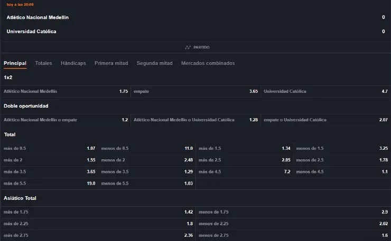Viewport: 391px width, 241px height.
Task: Open Mercados combinados tab
Action: 208,63
